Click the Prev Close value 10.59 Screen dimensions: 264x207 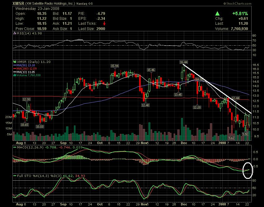42,29
